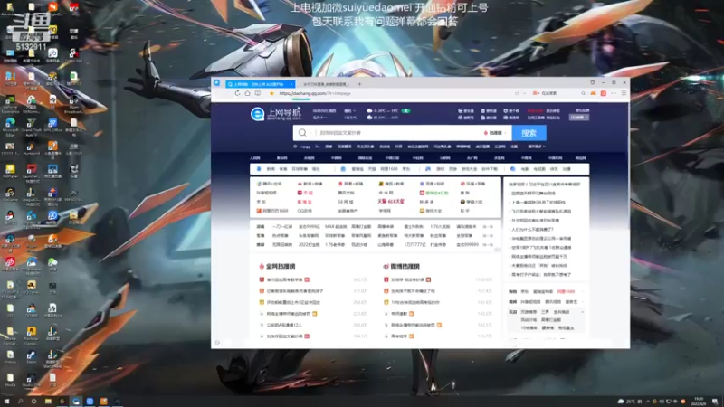Click the Windows Start button
The image size is (724, 407).
pyautogui.click(x=6, y=402)
